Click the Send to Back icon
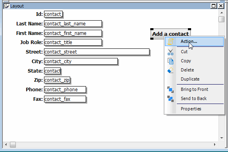 (171, 99)
